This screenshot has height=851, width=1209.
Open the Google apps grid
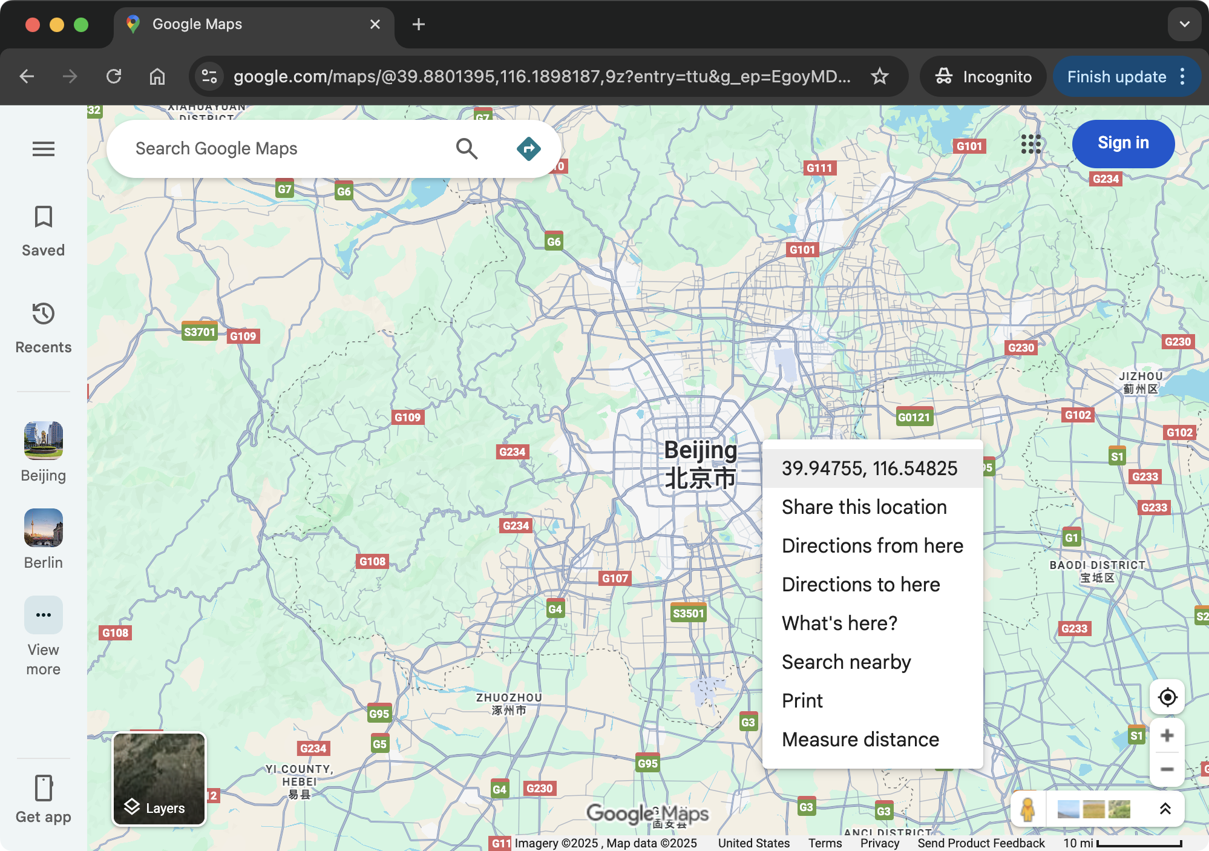pyautogui.click(x=1030, y=145)
